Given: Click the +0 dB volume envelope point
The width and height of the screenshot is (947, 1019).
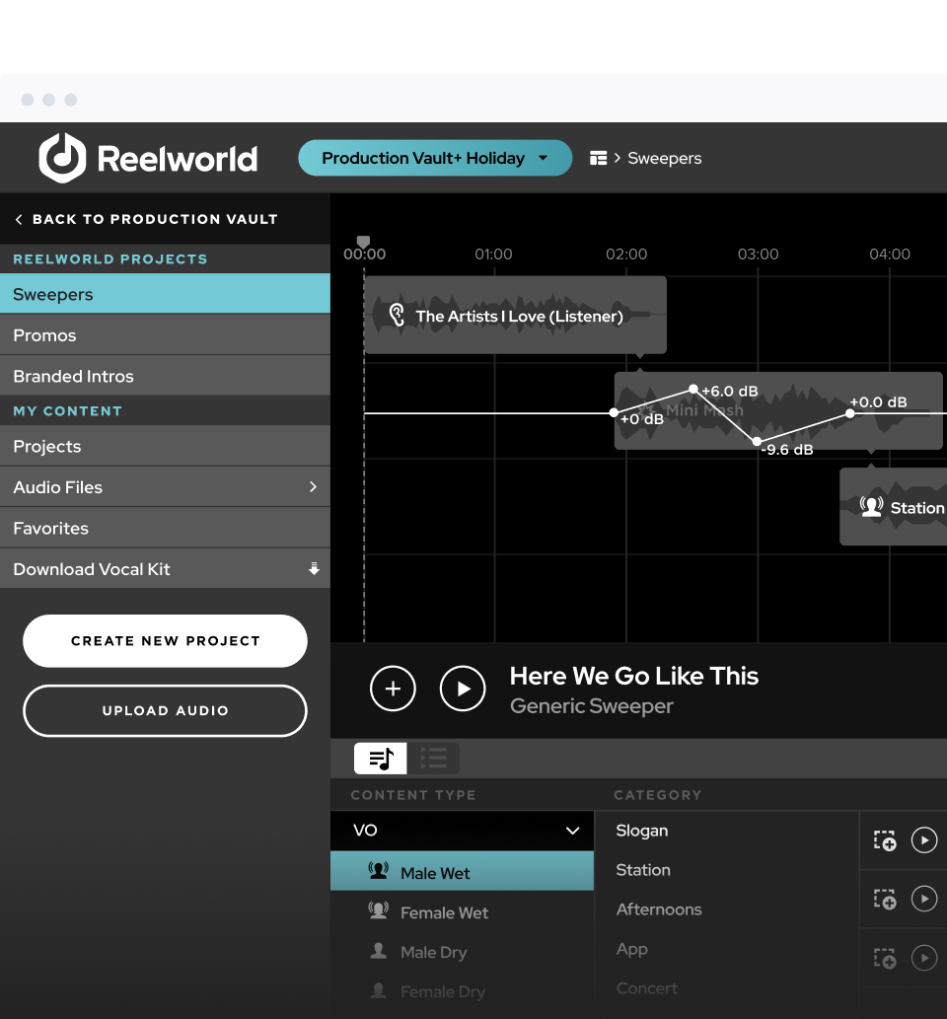Looking at the screenshot, I should (x=614, y=412).
